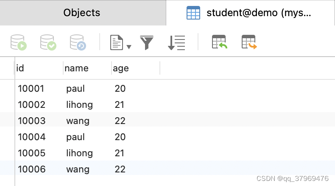Switch to the Objects tab
Screen dimensions: 335x186
tap(82, 13)
